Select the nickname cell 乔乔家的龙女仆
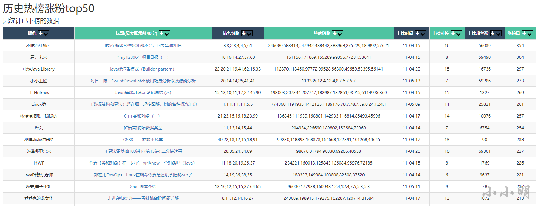Image resolution: width=537 pixels, height=206 pixels. tap(39, 198)
